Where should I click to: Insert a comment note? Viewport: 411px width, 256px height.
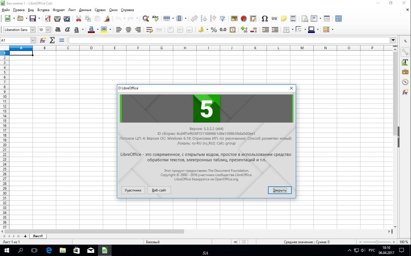pos(284,18)
